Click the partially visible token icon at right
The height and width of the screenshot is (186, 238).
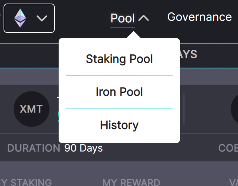point(234,109)
